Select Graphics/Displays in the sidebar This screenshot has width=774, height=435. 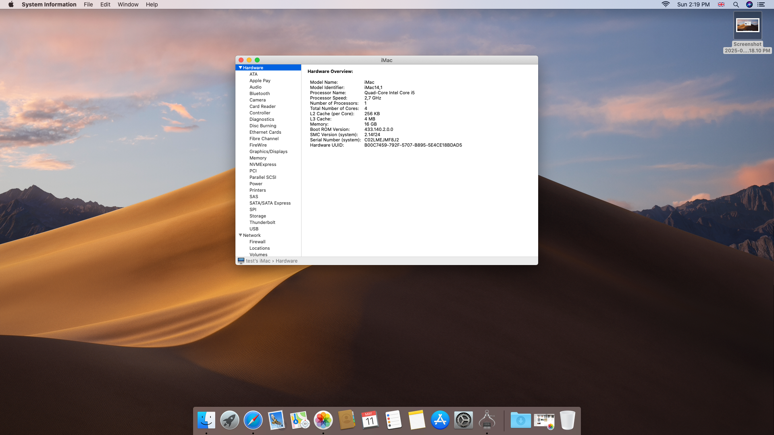268,151
